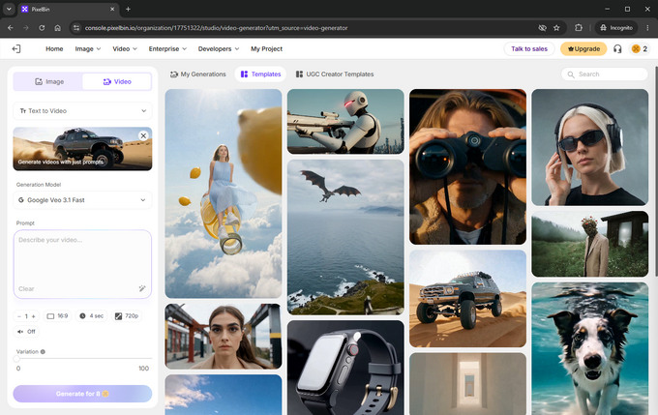Screen dimensions: 658x415
Task: Click the Talk to sales button
Action: pos(529,49)
